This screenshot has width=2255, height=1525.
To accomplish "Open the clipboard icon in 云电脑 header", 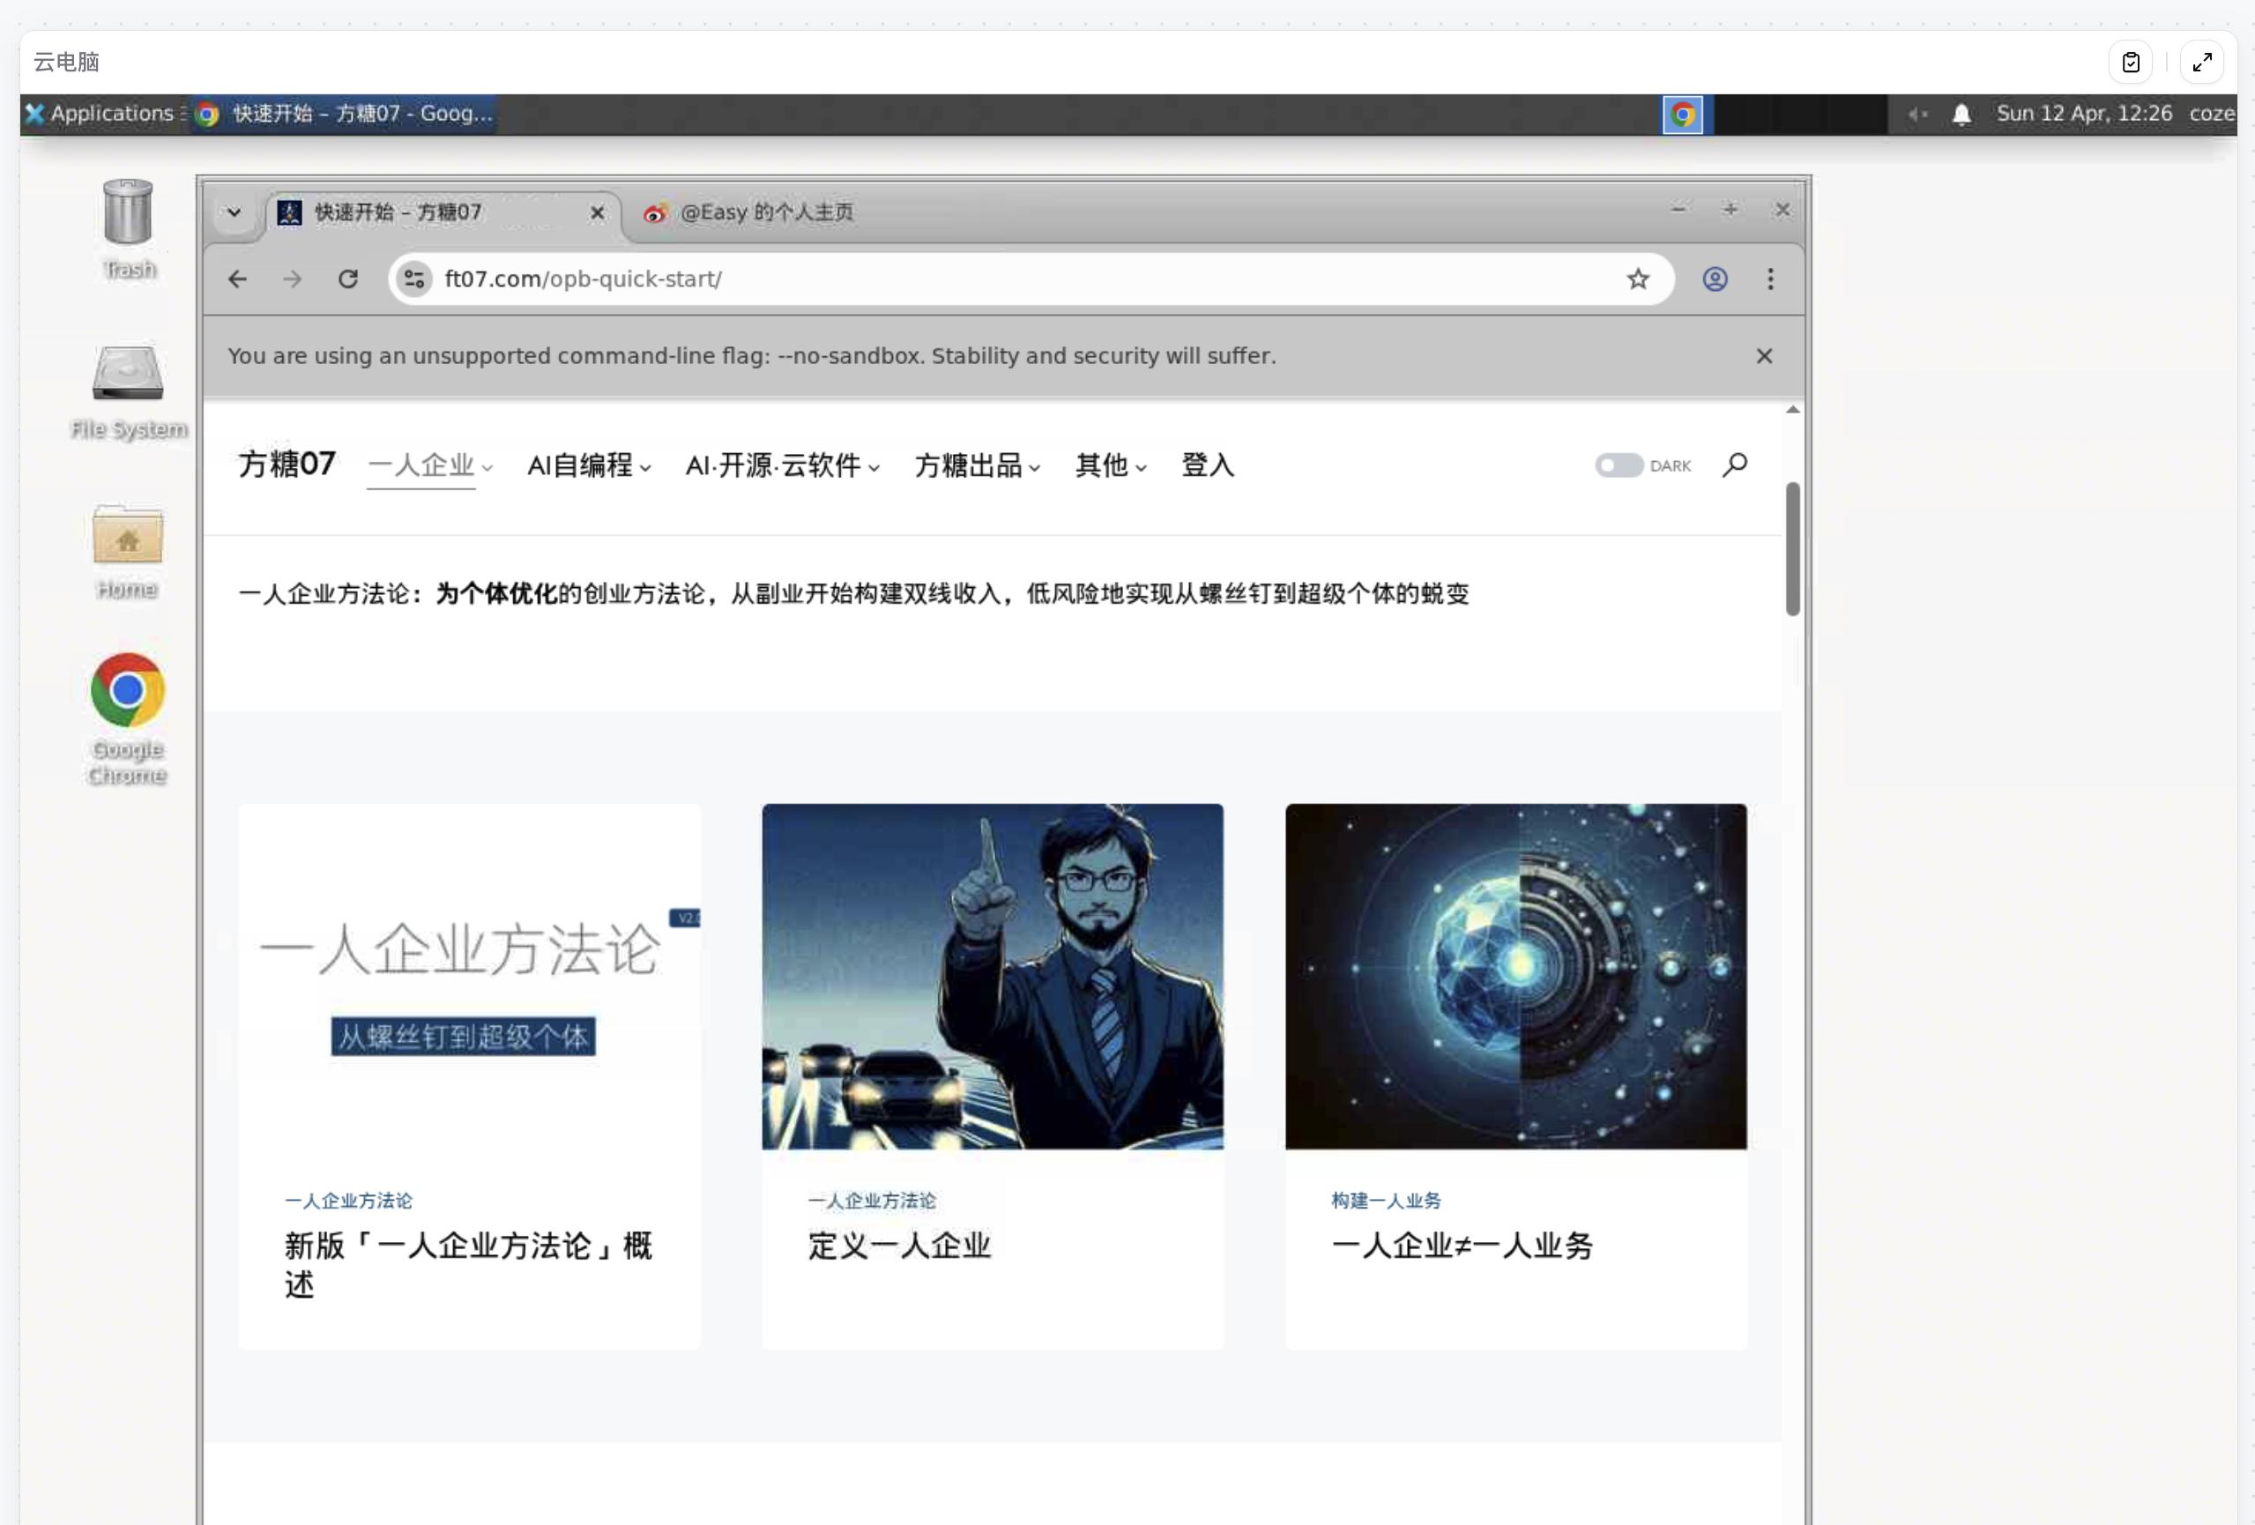I will tap(2130, 62).
